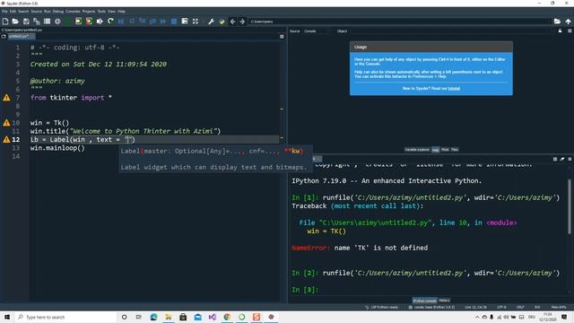Click the conda base environment status

[x=431, y=307]
